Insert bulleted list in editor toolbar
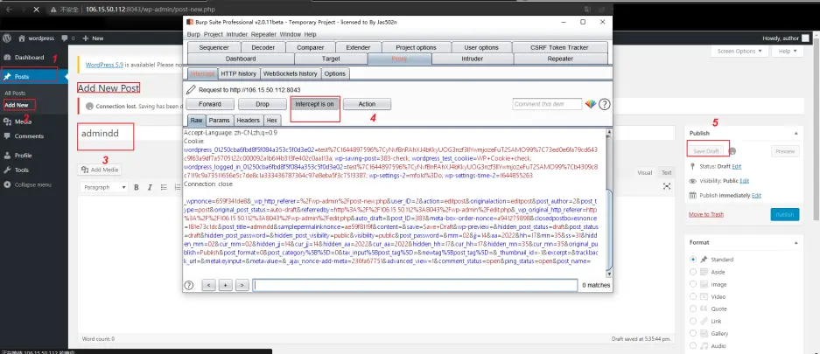The image size is (820, 354). (163, 187)
